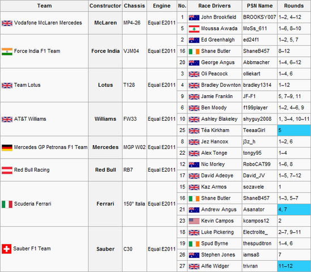Select PSN name RoboCAT99
This screenshot has height=272, width=311.
257,164
